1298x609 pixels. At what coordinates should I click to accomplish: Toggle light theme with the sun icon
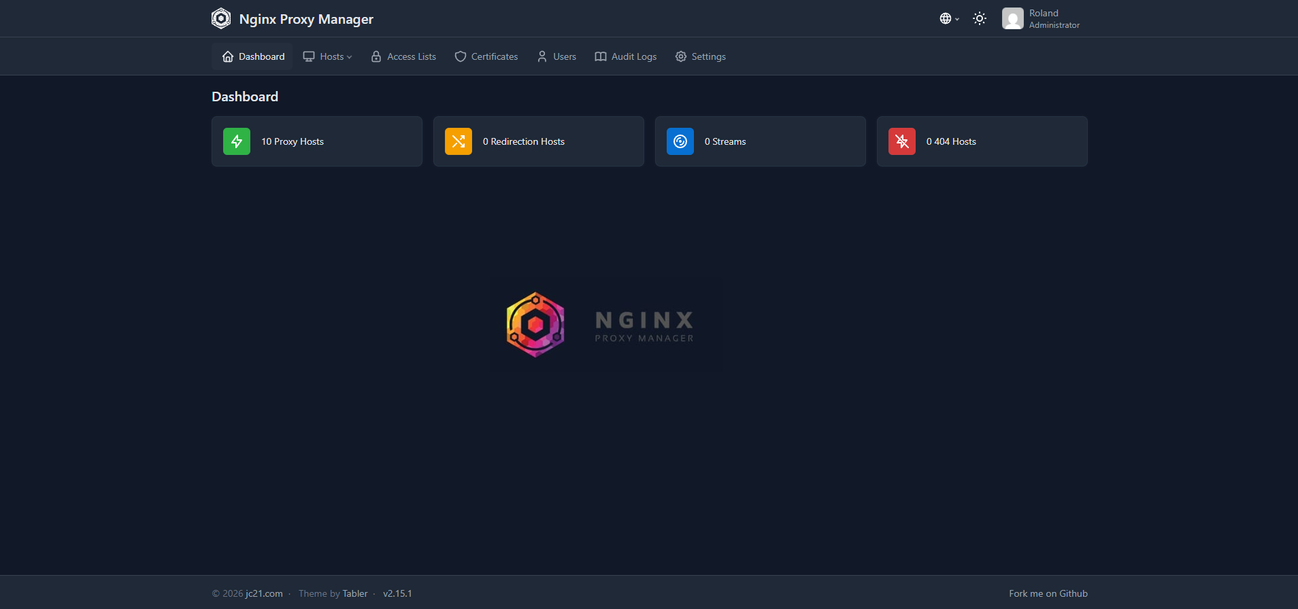pos(980,18)
